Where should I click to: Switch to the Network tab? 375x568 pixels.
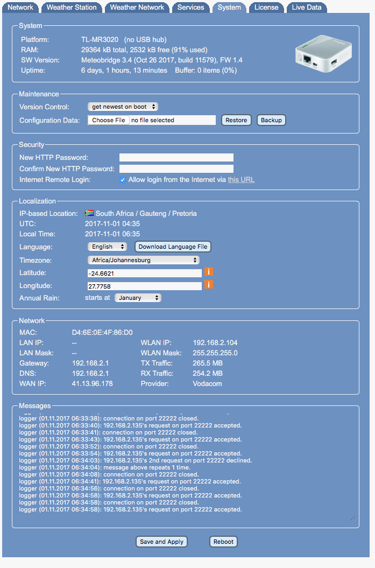pos(20,8)
